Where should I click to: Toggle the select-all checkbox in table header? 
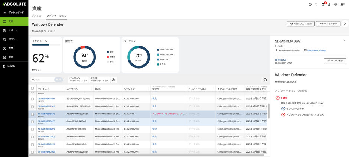[x=32, y=88]
